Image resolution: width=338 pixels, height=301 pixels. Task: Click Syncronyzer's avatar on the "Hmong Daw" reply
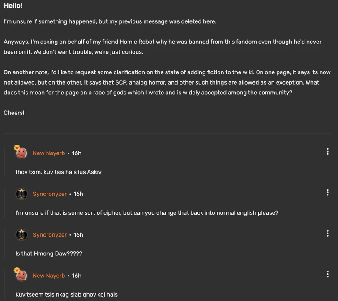[21, 235]
